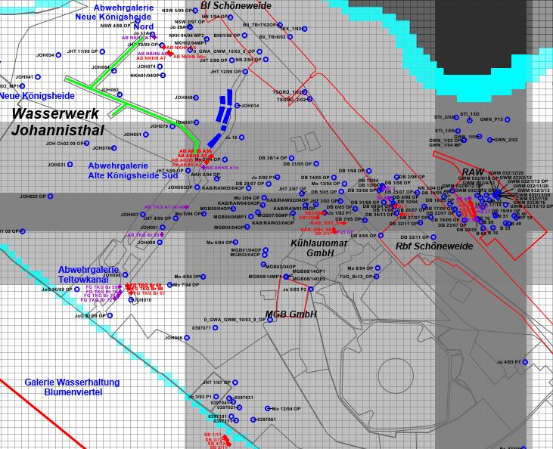Viewport: 553px width, 449px height.
Task: Click the JOH082 well circle
Action: coord(120,94)
